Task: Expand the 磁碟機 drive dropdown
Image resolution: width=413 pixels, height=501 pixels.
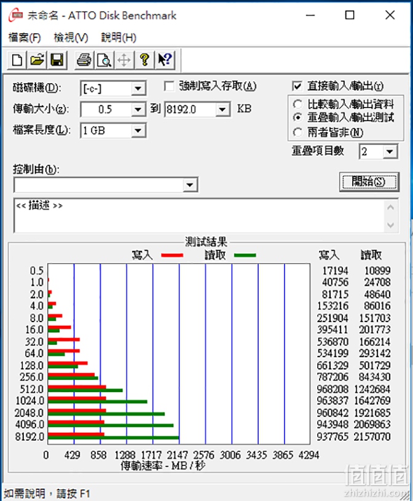Action: [x=138, y=89]
